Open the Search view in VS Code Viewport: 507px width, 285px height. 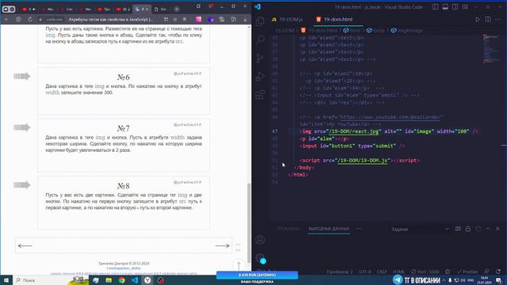tap(260, 40)
